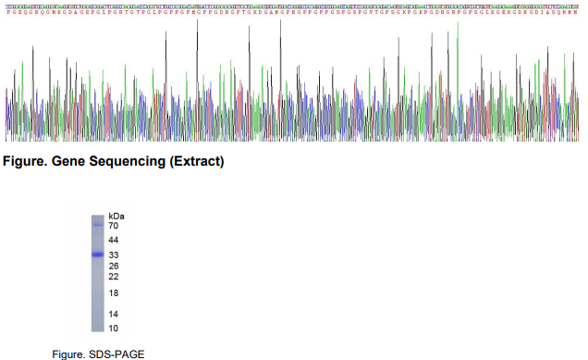Click the dark blue band near 33 kDa
The width and height of the screenshot is (588, 360).
tap(97, 254)
